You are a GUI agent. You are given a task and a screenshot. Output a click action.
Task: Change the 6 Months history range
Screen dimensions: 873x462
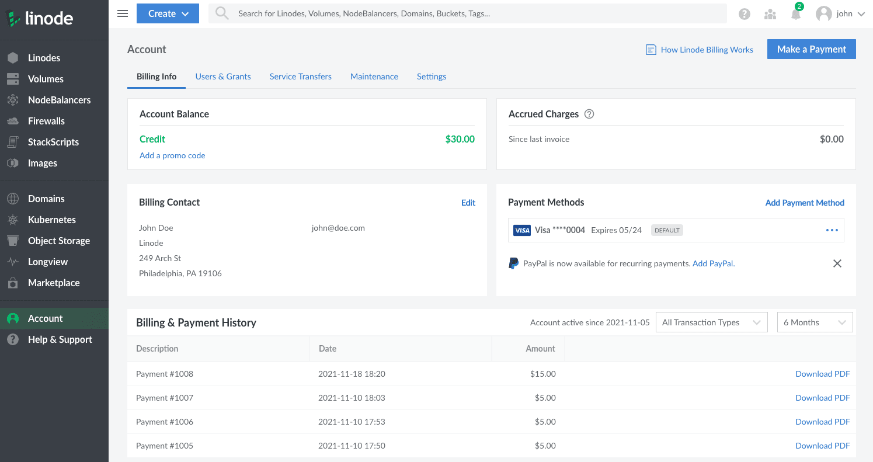click(x=815, y=322)
